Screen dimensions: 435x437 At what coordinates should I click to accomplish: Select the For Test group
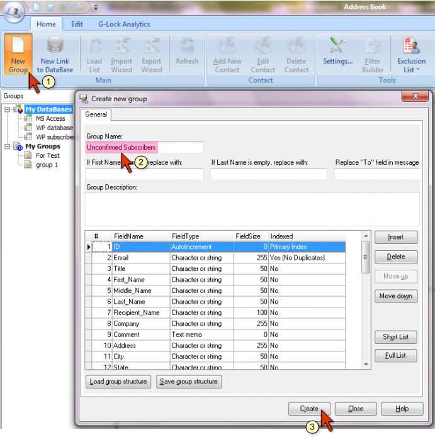coord(47,155)
